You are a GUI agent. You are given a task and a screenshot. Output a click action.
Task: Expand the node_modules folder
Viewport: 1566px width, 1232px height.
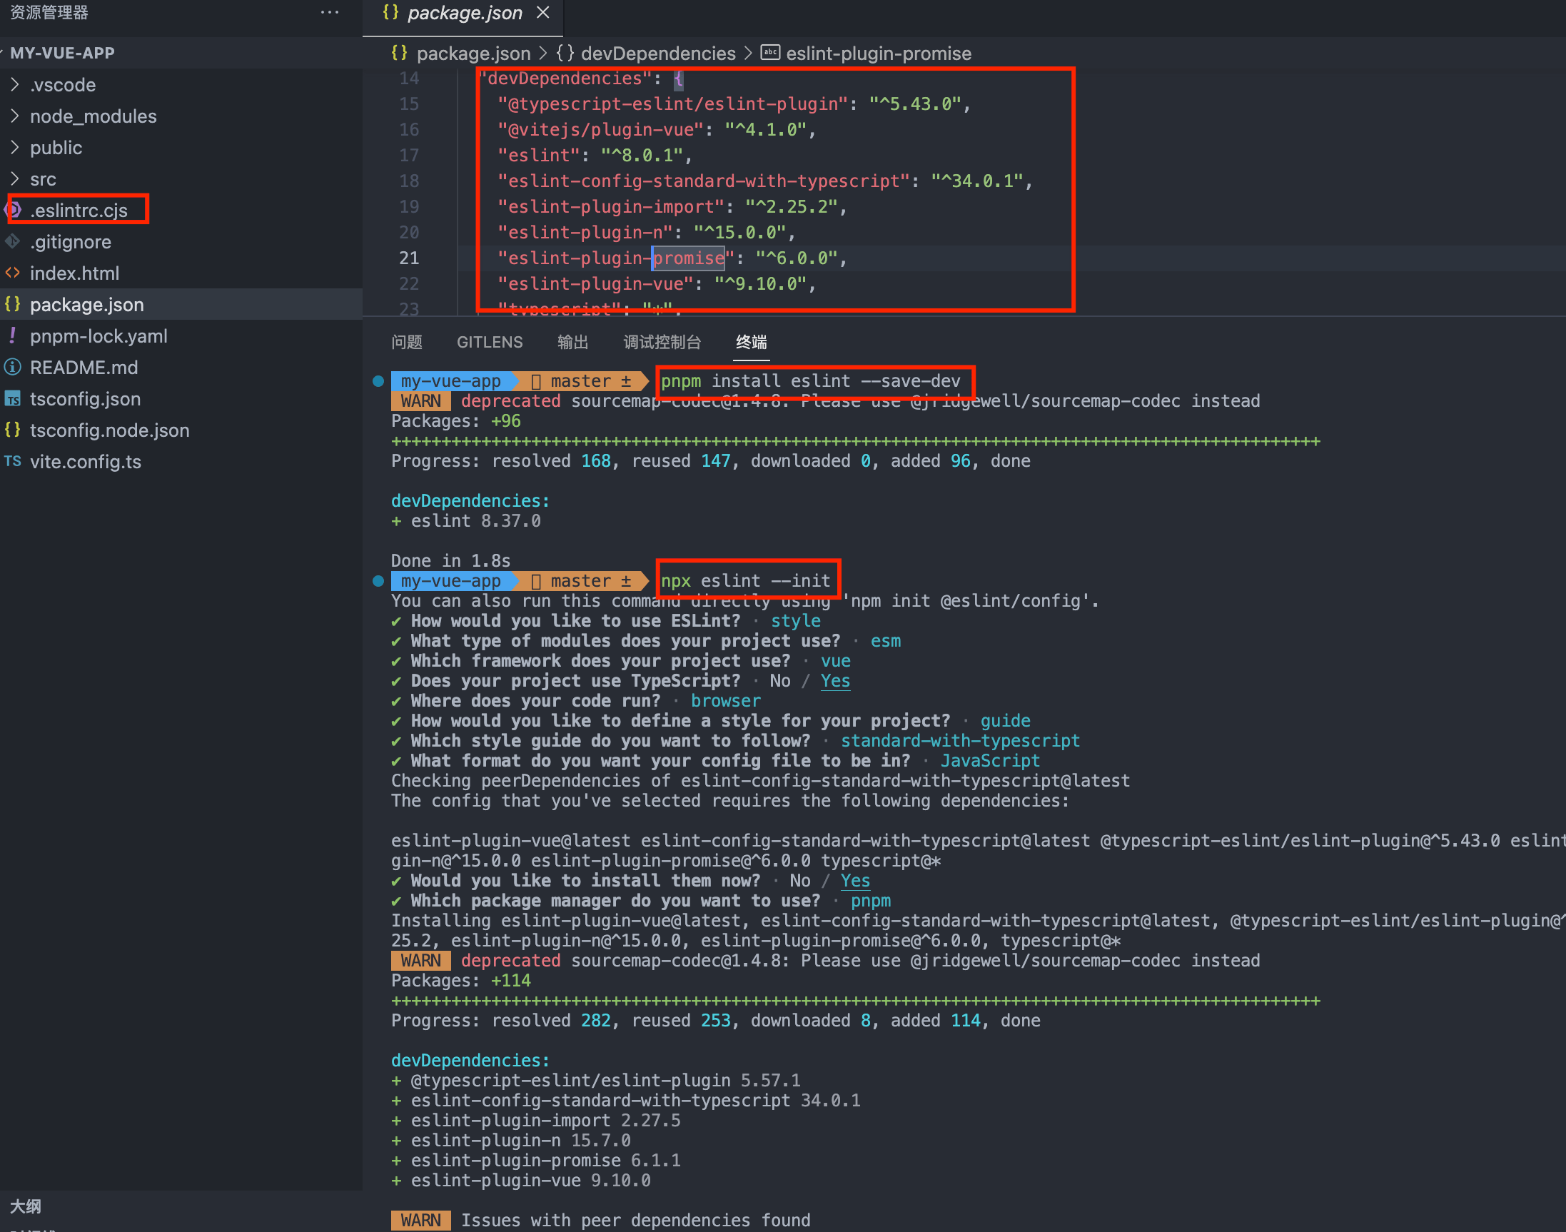click(15, 116)
